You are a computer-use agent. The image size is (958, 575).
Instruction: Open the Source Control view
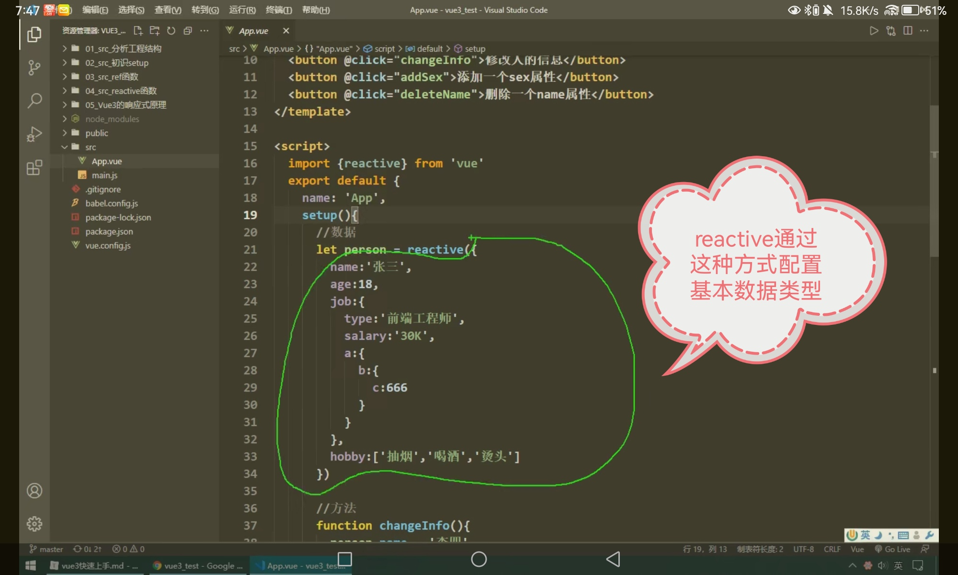[34, 67]
